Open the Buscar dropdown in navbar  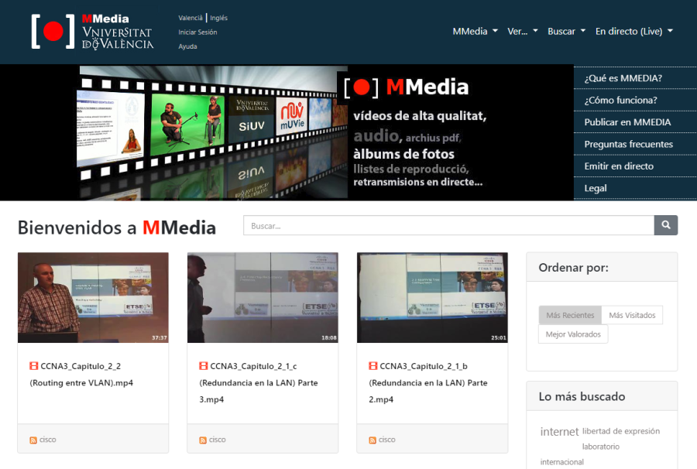coord(566,31)
